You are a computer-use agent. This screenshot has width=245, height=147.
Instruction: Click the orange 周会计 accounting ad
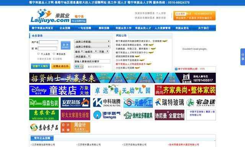click(75, 127)
